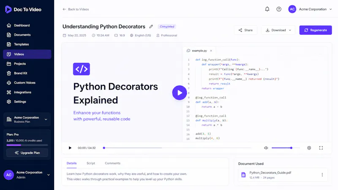Click the 00:00 / 04:32 timestamp
Image resolution: width=338 pixels, height=190 pixels.
87,148
